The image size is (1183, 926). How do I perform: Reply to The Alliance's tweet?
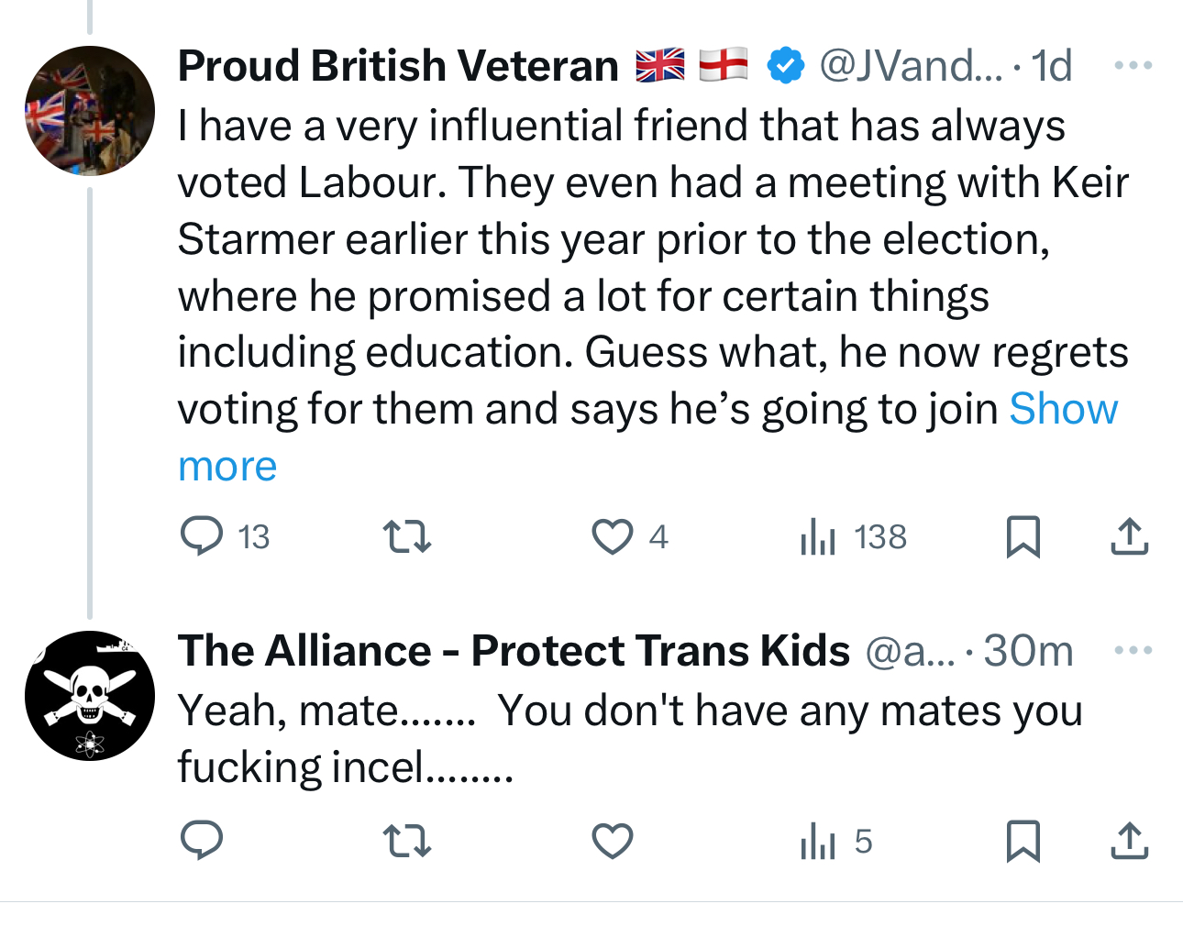coord(202,841)
